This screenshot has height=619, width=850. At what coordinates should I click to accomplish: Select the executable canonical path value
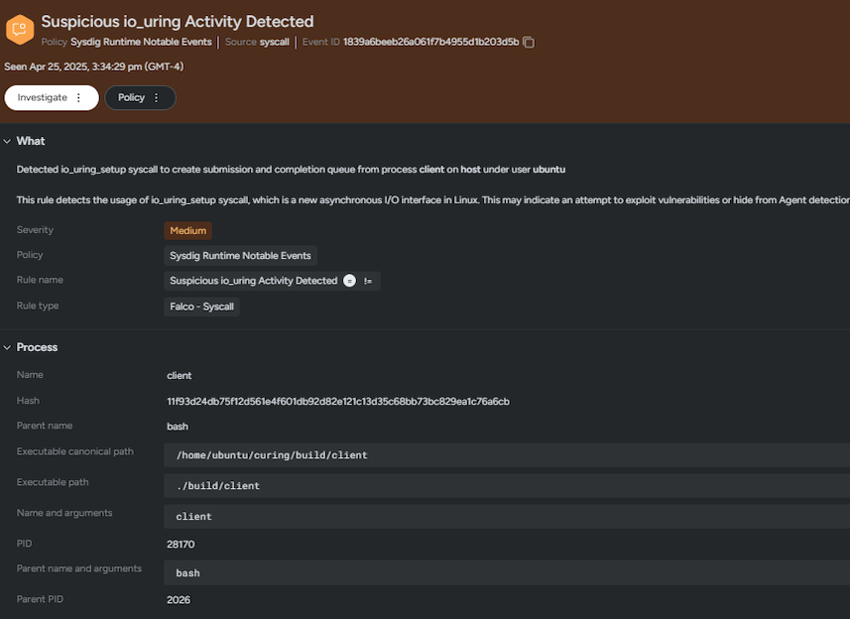point(272,455)
